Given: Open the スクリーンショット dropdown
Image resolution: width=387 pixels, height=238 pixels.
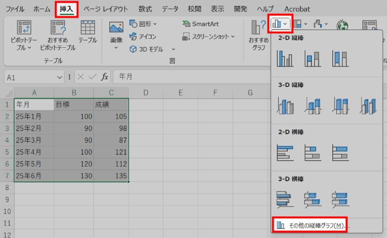Looking at the screenshot, I should pos(209,36).
